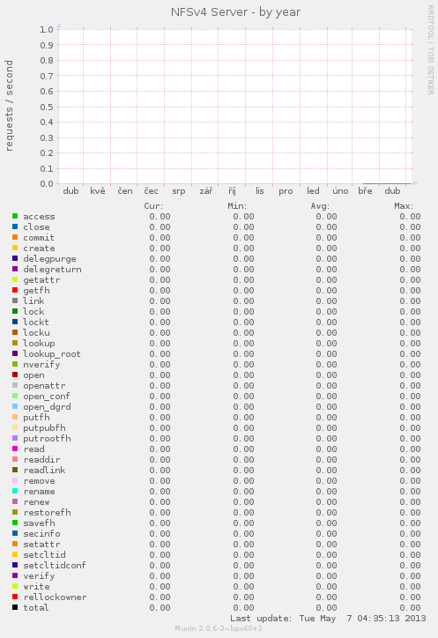
Task: Select the setcltidconf legend label
Action: [x=55, y=566]
